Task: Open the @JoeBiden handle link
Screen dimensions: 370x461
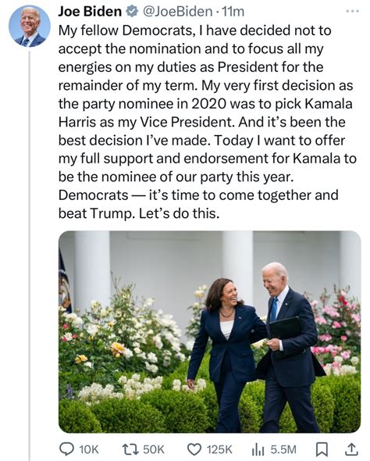Action: point(178,12)
